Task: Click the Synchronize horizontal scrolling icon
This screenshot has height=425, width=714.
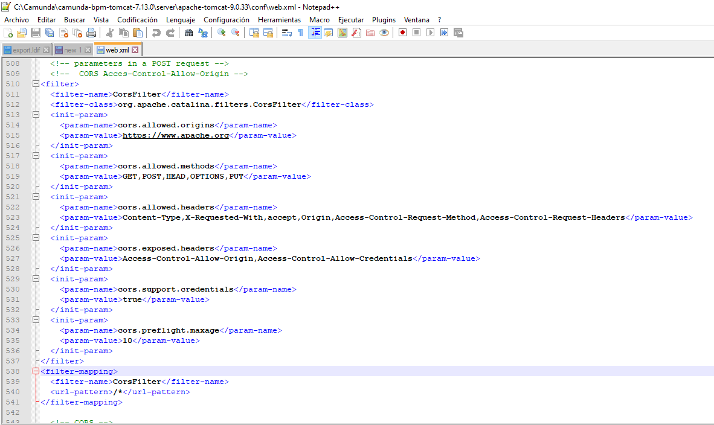Action: 268,33
